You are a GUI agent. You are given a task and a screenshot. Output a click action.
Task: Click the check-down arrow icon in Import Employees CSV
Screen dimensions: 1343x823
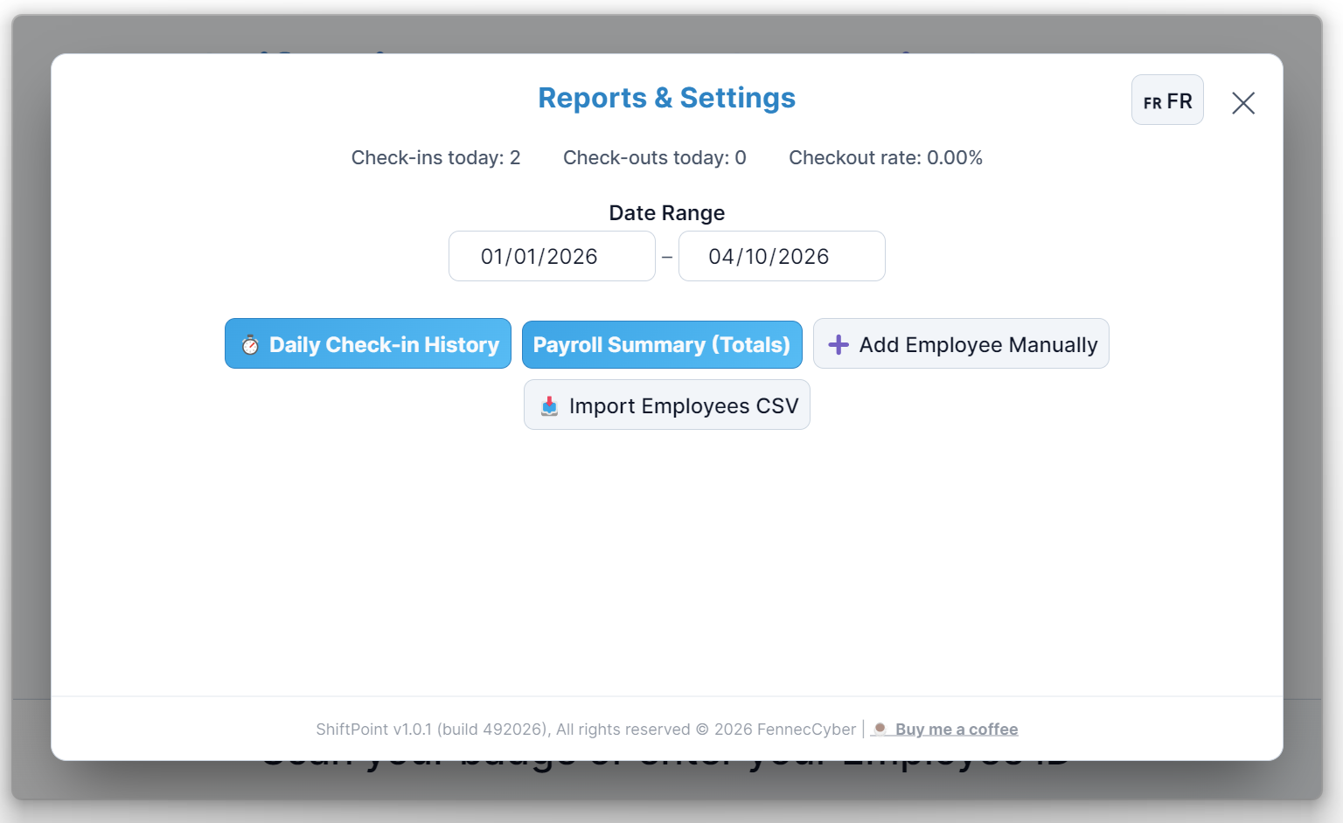coord(550,405)
